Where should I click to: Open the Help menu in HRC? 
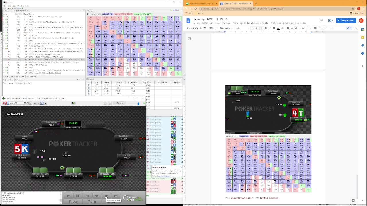[27, 6]
